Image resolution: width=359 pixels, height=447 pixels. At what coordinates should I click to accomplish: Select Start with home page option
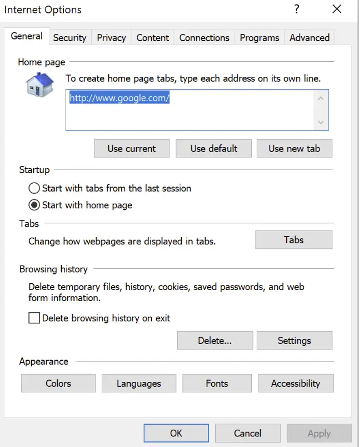pyautogui.click(x=34, y=205)
